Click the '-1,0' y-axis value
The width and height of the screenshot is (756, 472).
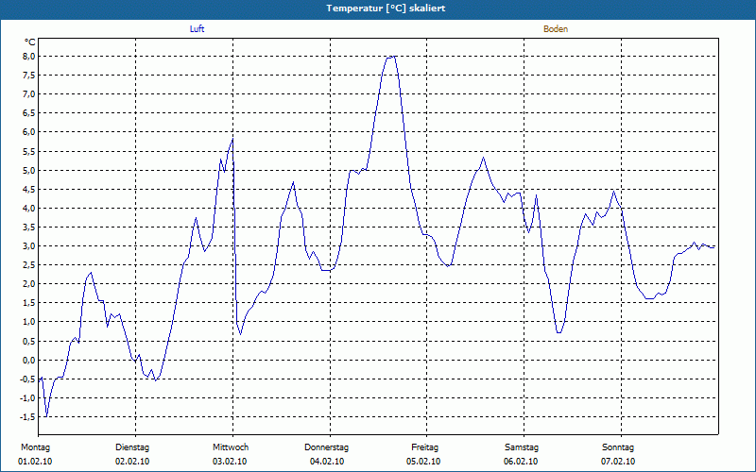tap(28, 397)
